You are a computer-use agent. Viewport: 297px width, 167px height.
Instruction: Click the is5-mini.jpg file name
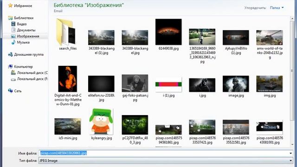click(68, 138)
